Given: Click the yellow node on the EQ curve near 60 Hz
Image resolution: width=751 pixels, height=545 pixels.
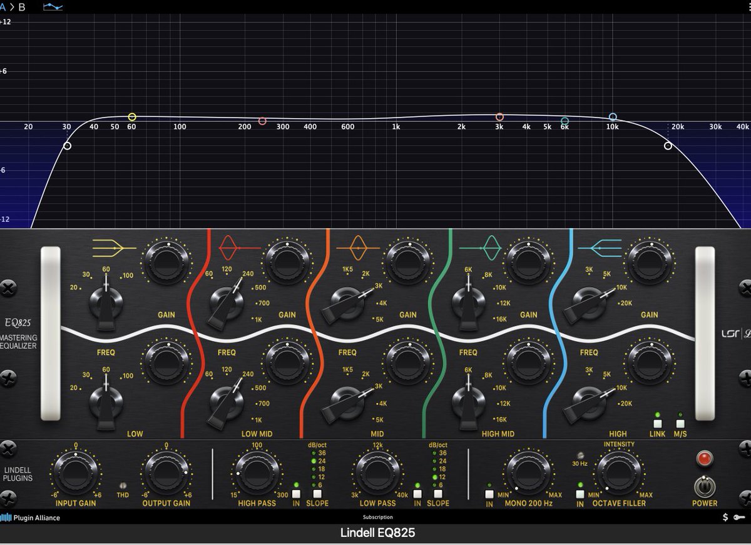Looking at the screenshot, I should 131,116.
